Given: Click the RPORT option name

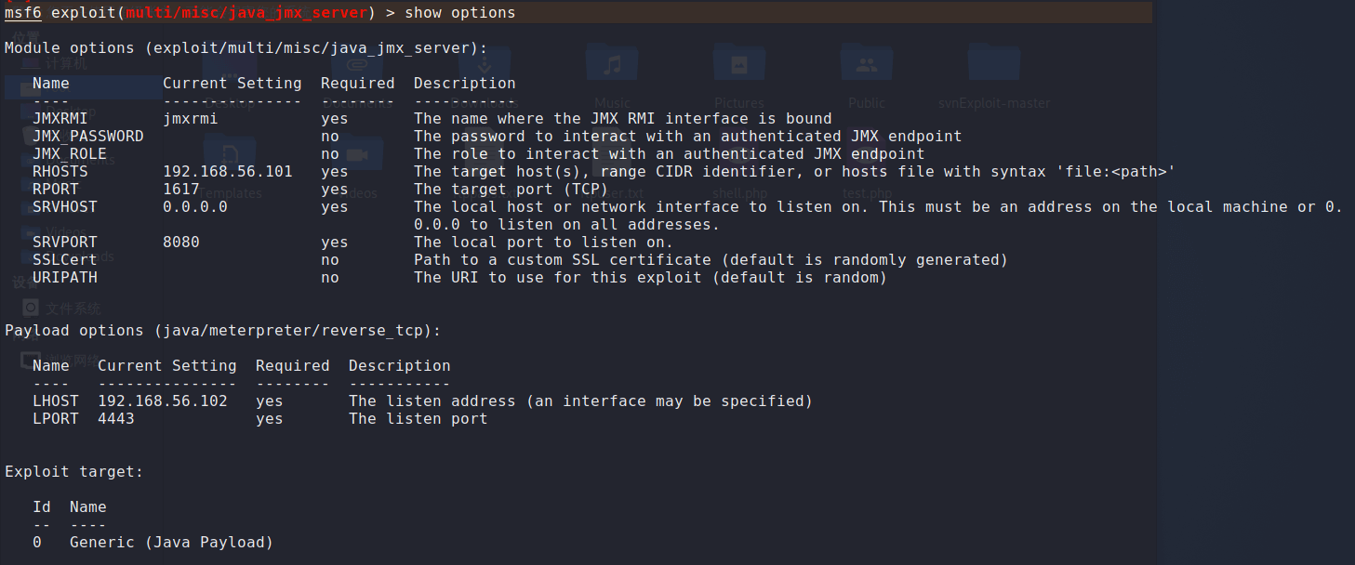Looking at the screenshot, I should (56, 189).
